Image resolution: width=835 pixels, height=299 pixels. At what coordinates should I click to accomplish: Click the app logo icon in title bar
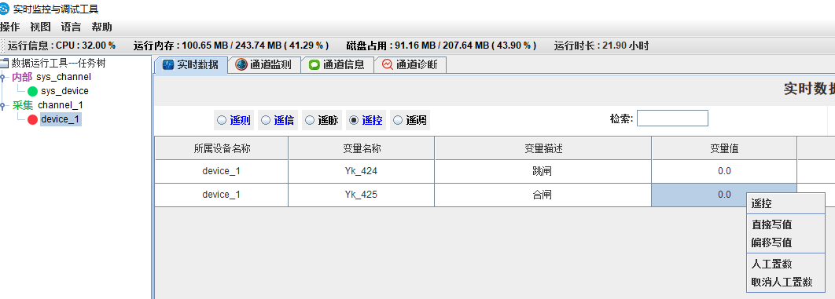tap(4, 9)
